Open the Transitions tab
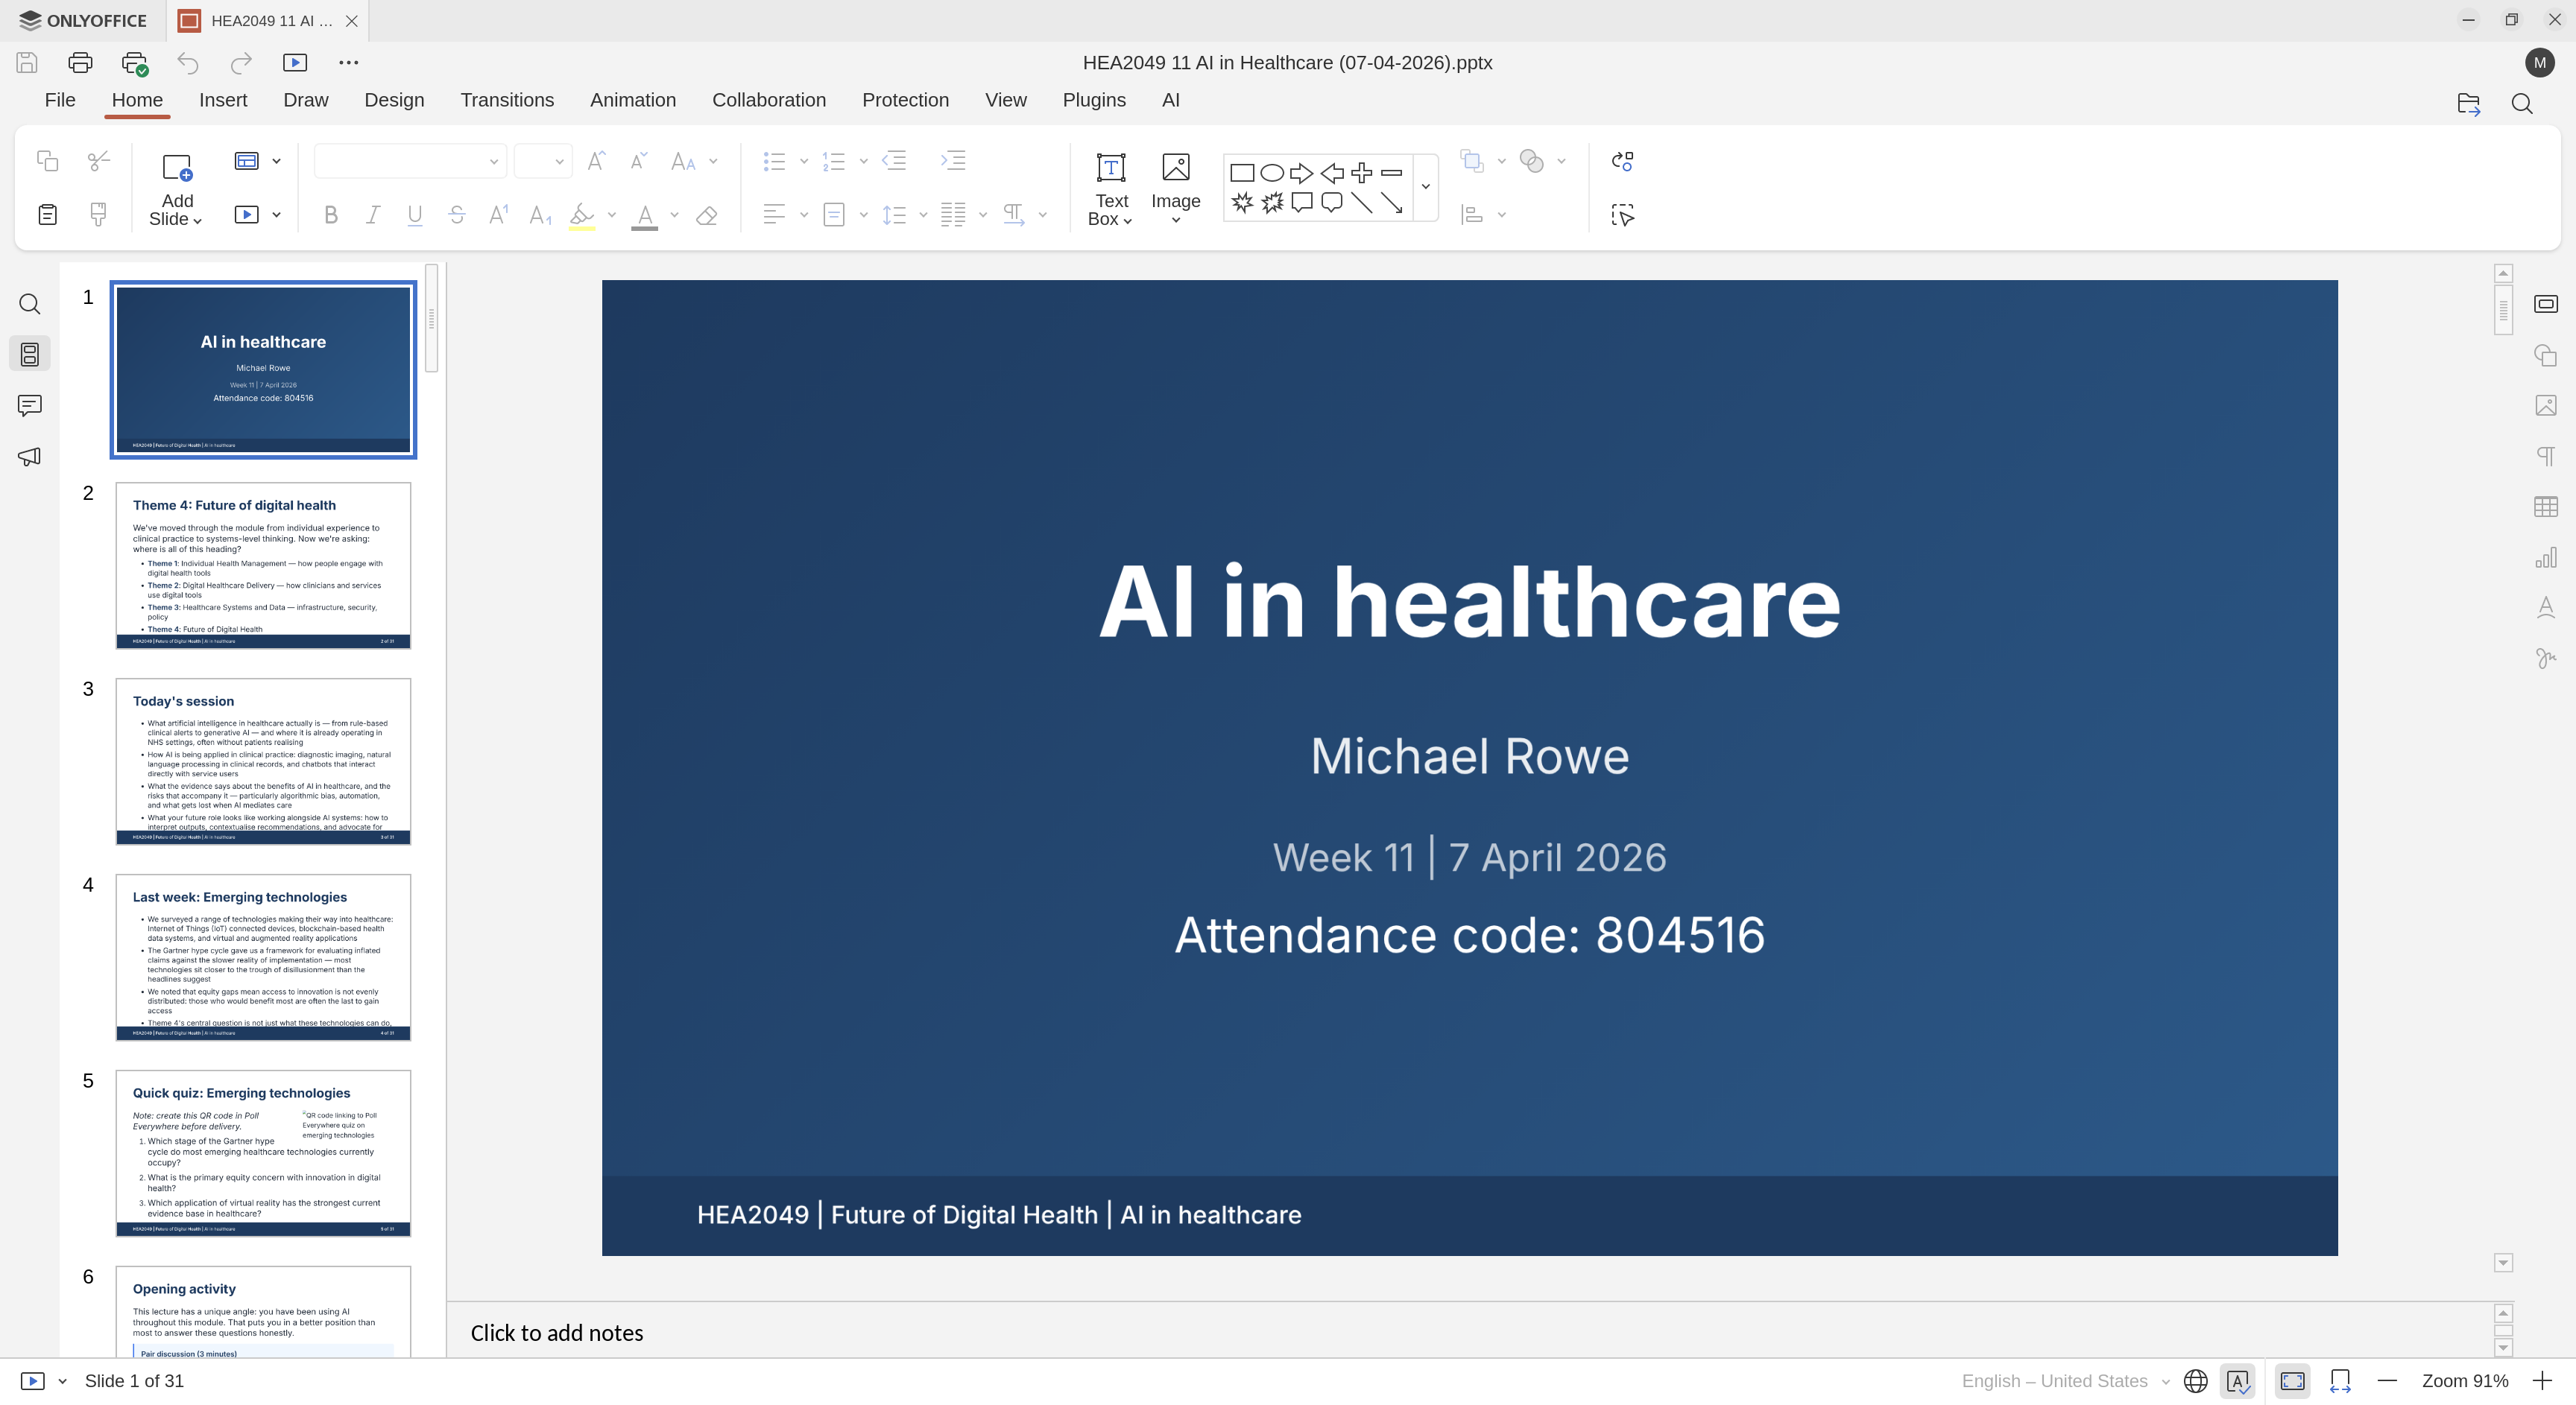 point(507,100)
